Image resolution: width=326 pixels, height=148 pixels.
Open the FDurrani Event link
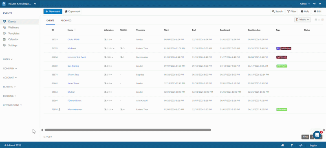[x=75, y=101]
